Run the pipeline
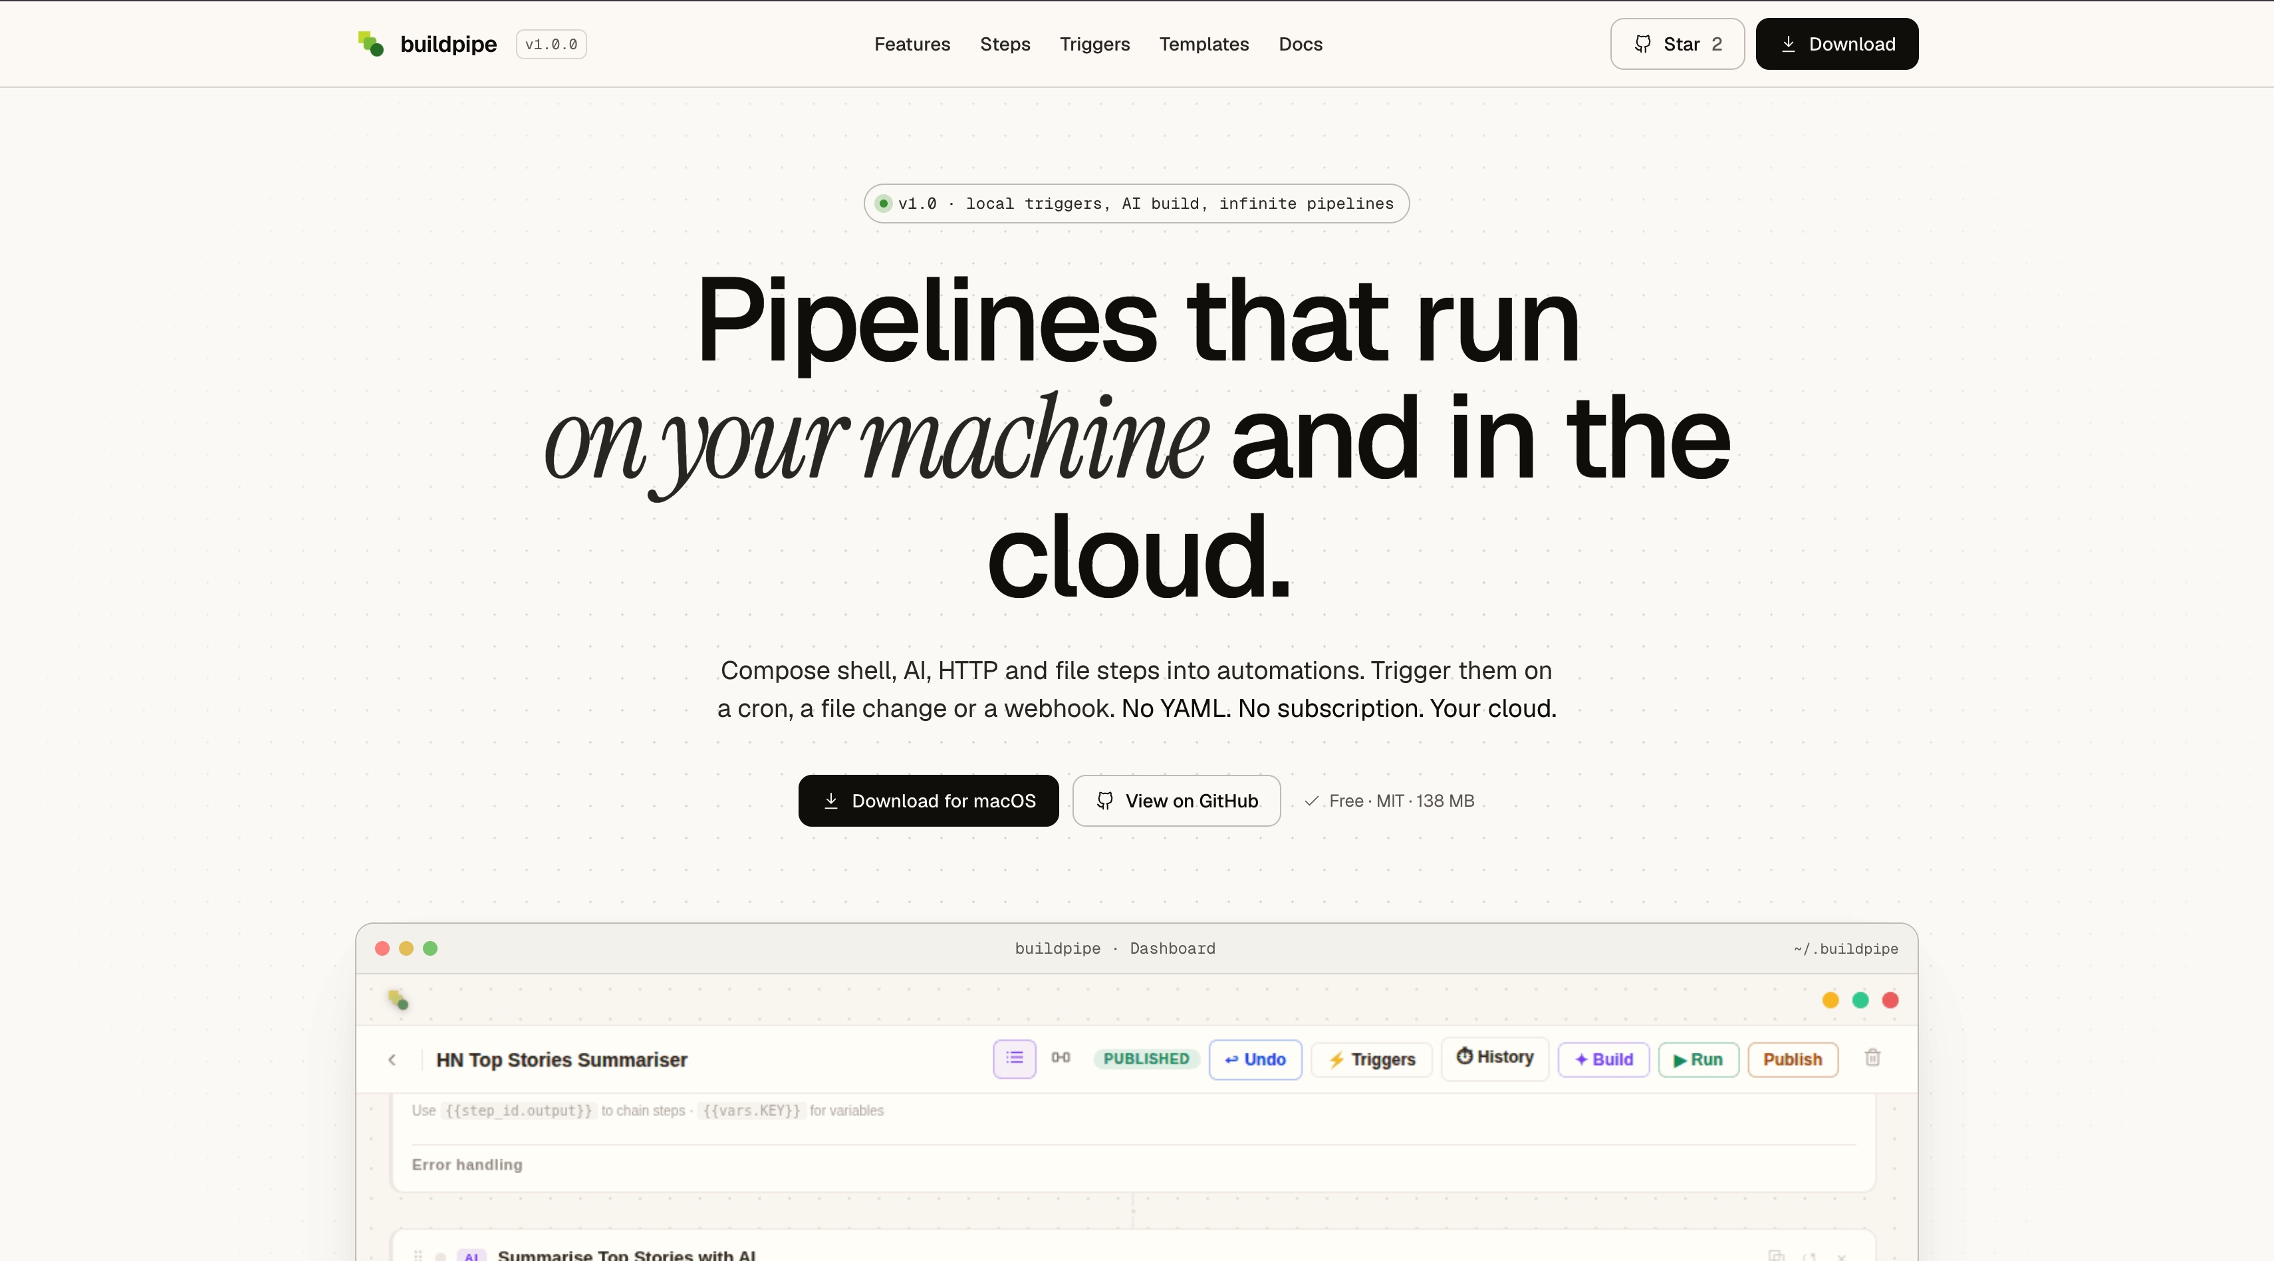The width and height of the screenshot is (2274, 1261). click(x=1698, y=1059)
